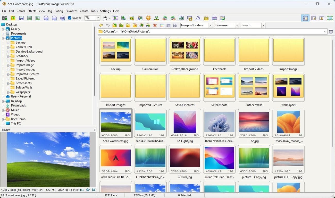335x198 pixels.
Task: Open the Email images tool
Action: pos(206,18)
